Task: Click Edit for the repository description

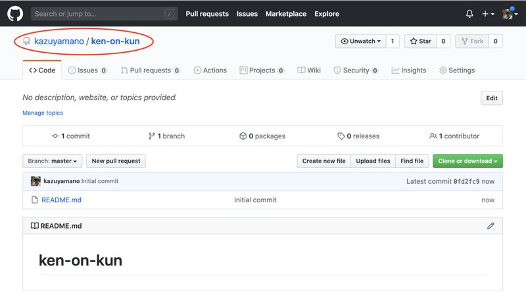Action: 492,98
